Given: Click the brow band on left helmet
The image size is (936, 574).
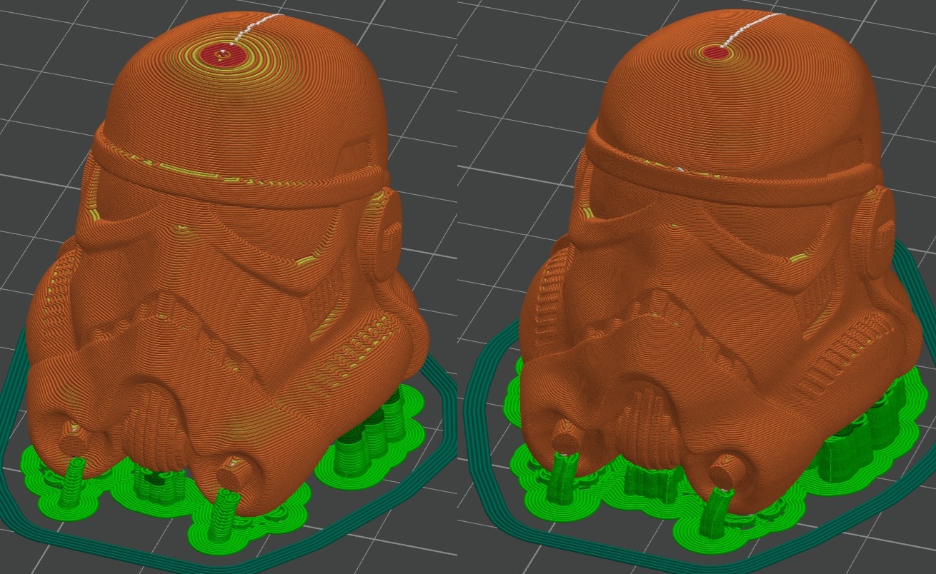Looking at the screenshot, I should pos(236,178).
